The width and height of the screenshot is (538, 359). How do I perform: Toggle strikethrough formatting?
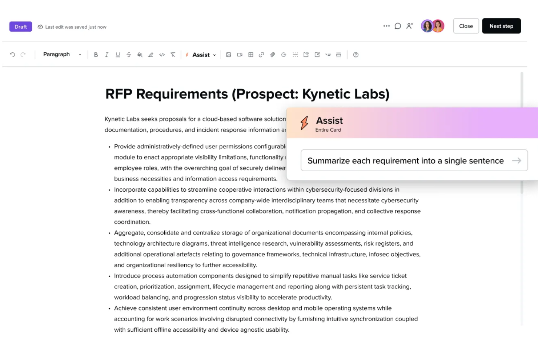pyautogui.click(x=129, y=55)
